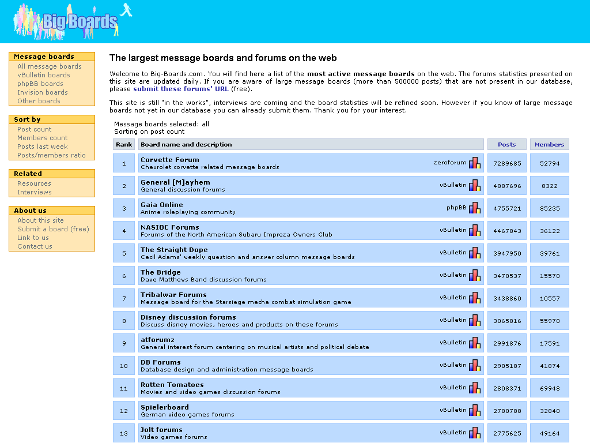Screen dimensions: 590x443
Task: Click rank number 10 cell
Action: click(x=124, y=365)
